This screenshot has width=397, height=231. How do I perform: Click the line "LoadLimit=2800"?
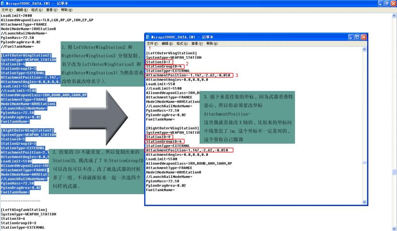pyautogui.click(x=16, y=16)
